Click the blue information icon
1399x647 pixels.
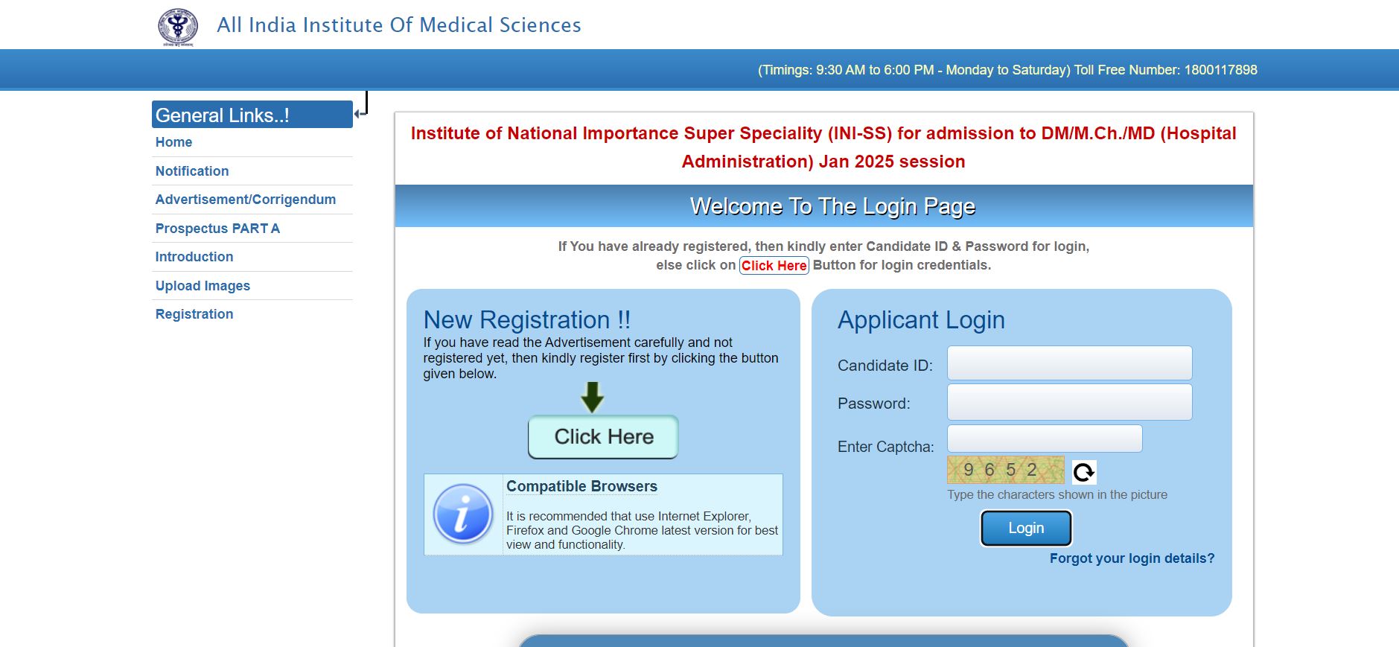[x=463, y=514]
